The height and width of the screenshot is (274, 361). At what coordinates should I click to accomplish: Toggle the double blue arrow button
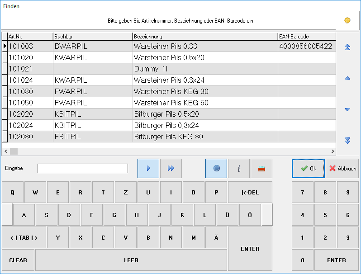[171, 168]
